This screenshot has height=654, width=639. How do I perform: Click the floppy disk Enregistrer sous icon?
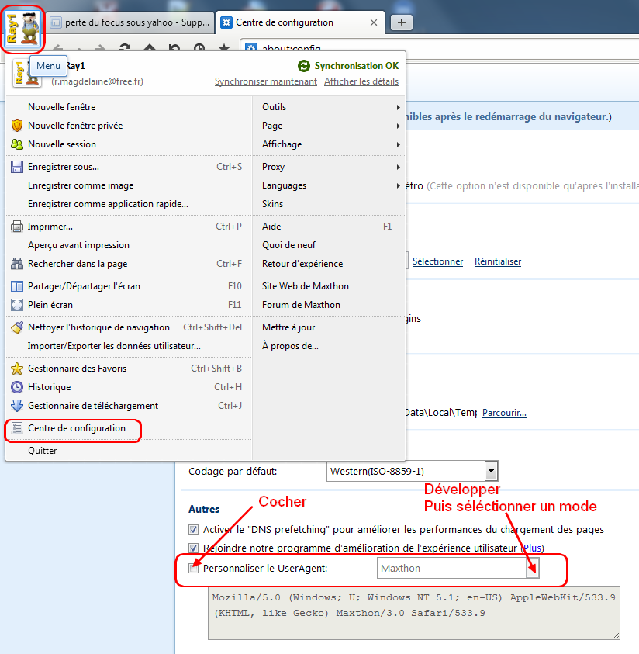pyautogui.click(x=17, y=167)
